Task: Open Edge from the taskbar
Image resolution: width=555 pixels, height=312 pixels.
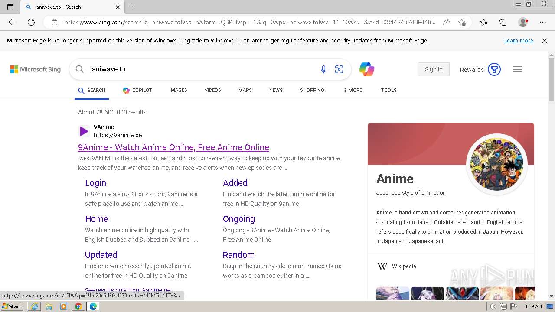Action: tap(93, 306)
